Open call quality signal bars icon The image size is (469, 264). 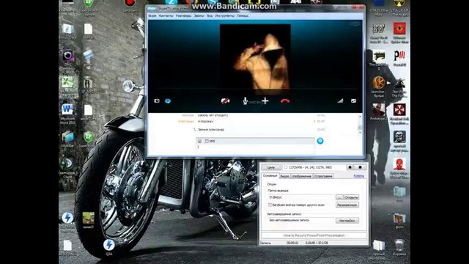(340, 101)
